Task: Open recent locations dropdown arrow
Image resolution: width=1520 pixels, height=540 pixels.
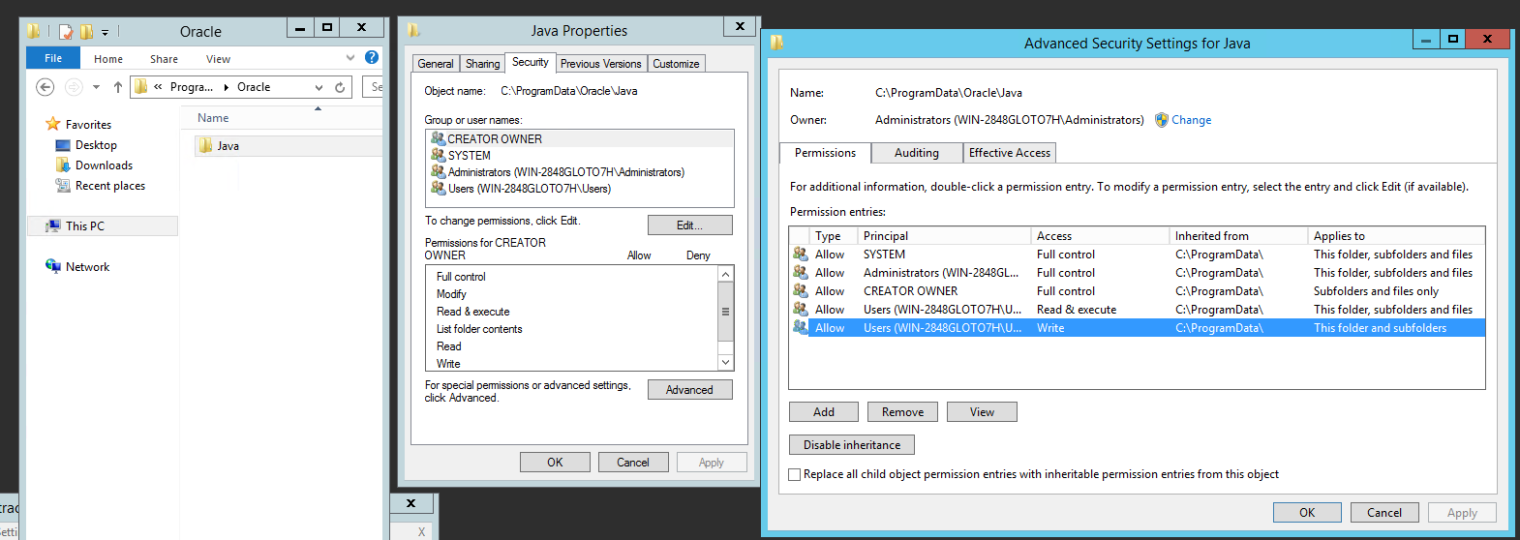Action: [96, 87]
